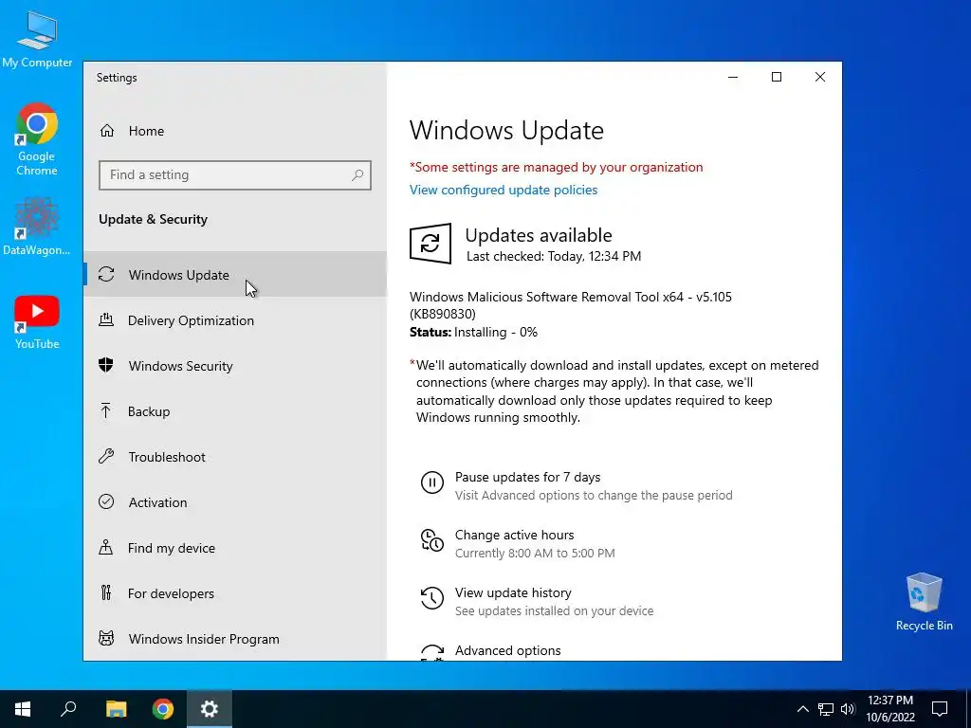Open the Google Chrome desktop shortcut

pos(37,139)
